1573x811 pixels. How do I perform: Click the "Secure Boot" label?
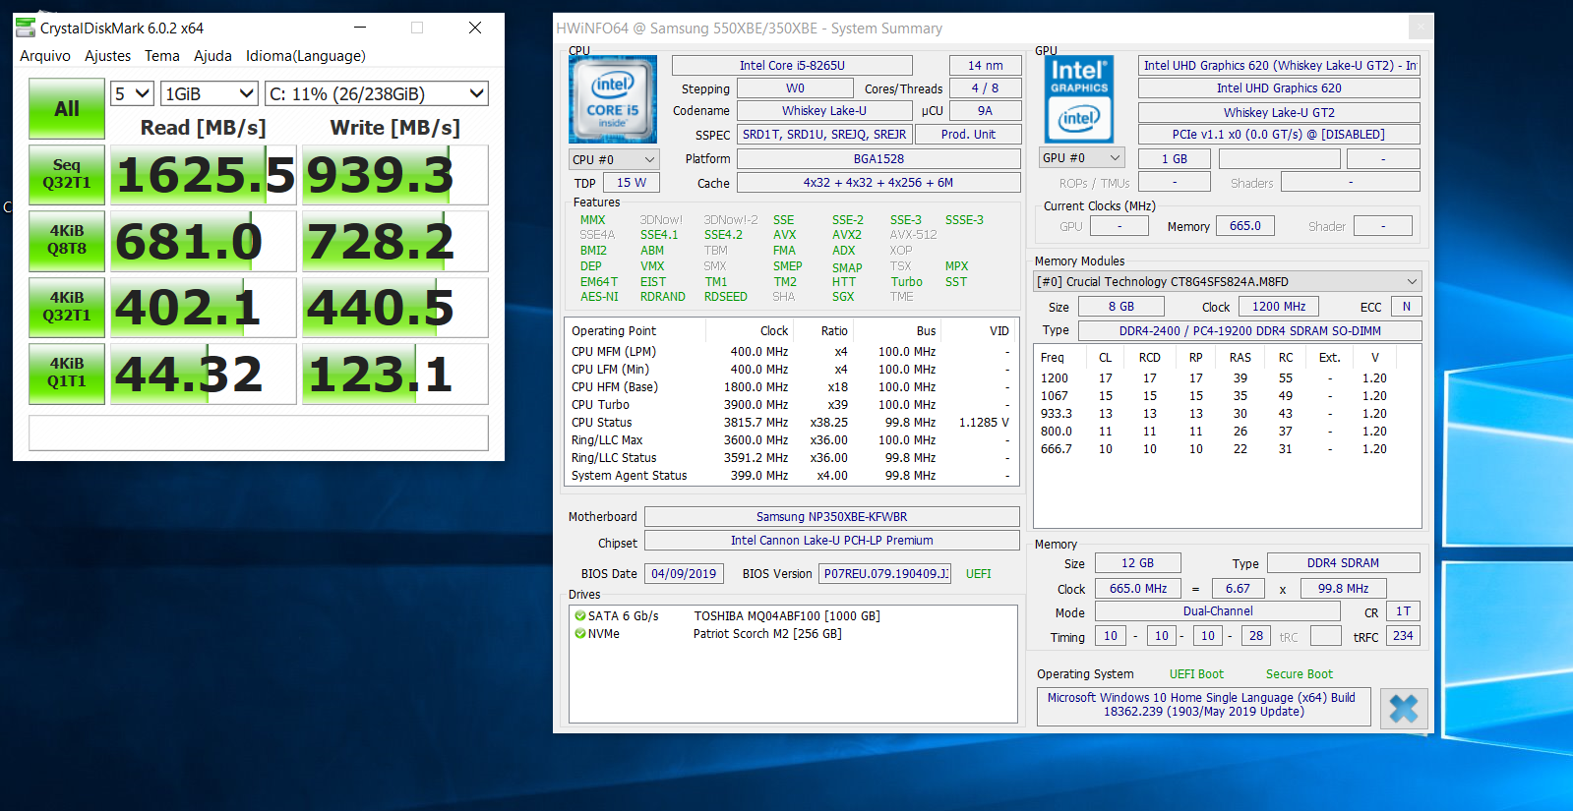point(1300,674)
